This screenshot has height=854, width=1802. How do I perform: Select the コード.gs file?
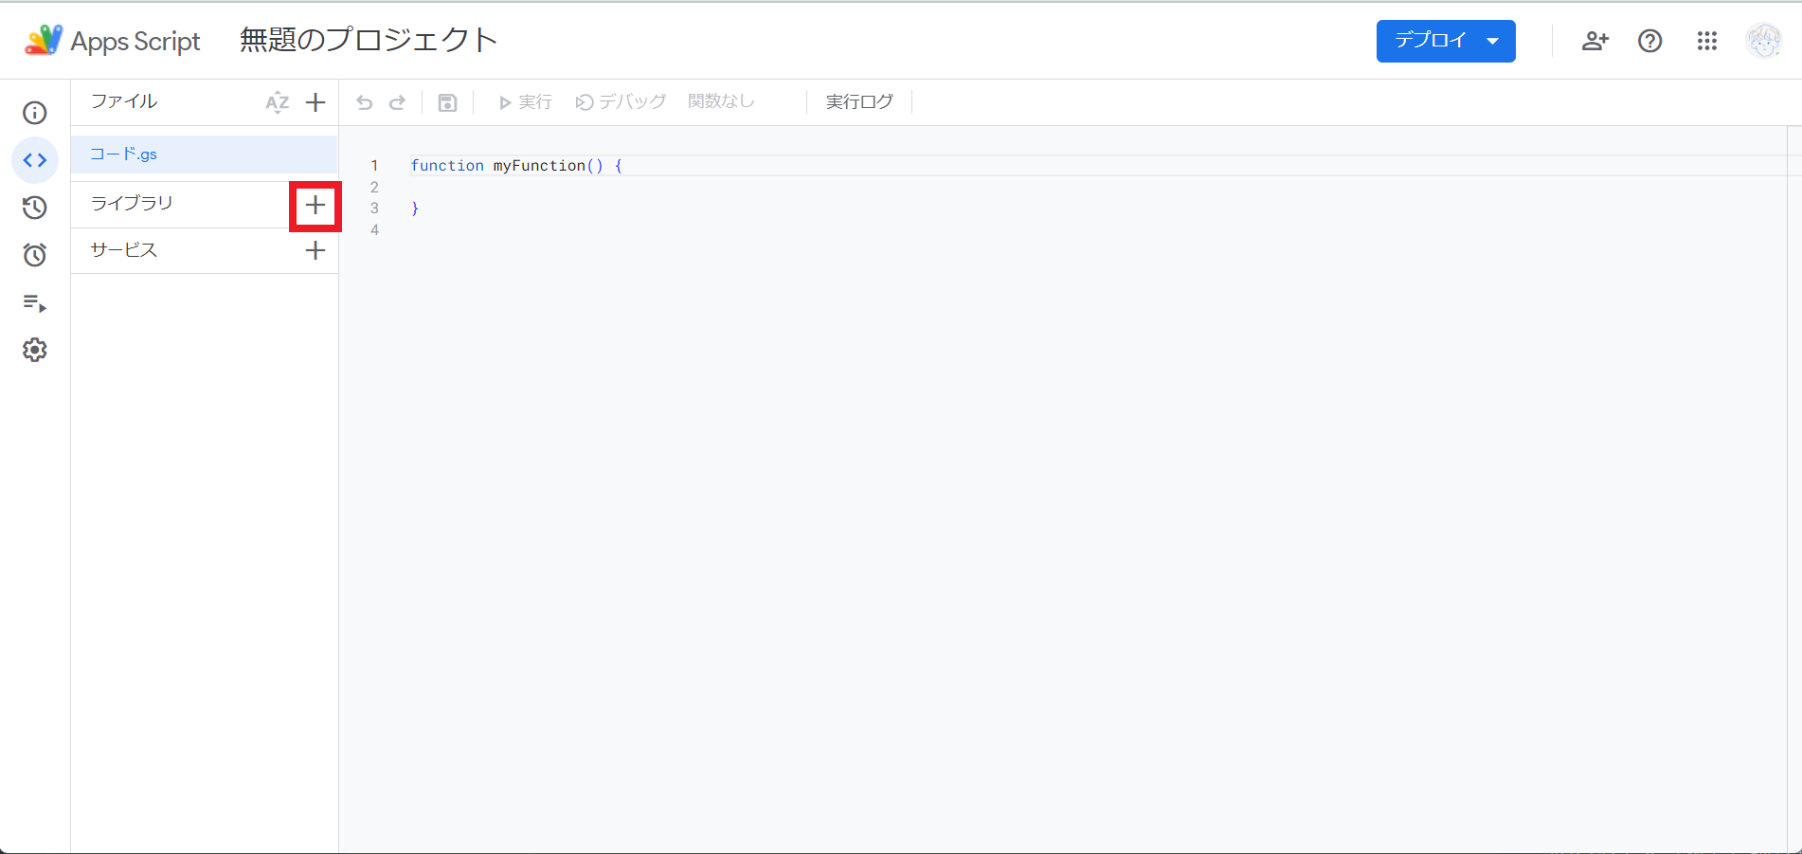(123, 154)
